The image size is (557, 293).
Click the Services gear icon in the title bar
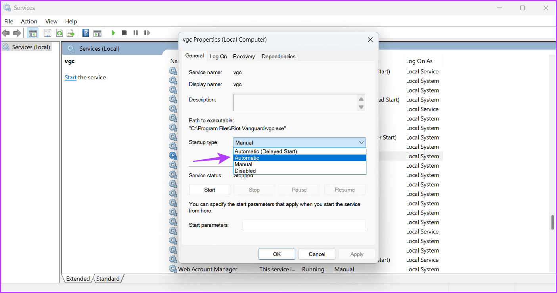[x=7, y=8]
